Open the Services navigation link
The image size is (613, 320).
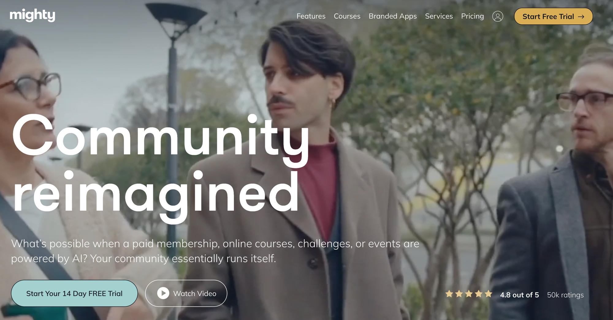(x=439, y=16)
